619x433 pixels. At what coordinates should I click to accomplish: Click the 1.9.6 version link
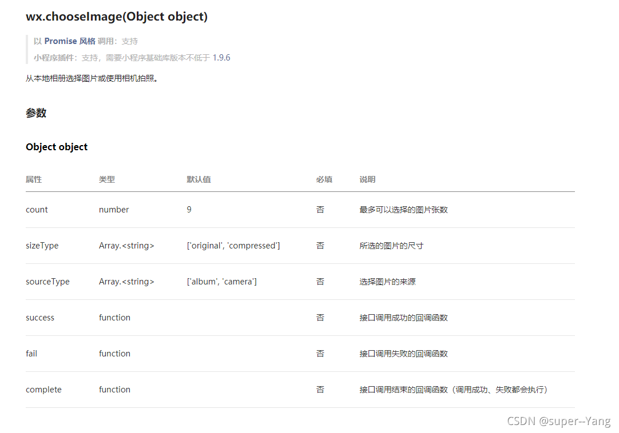coord(221,58)
